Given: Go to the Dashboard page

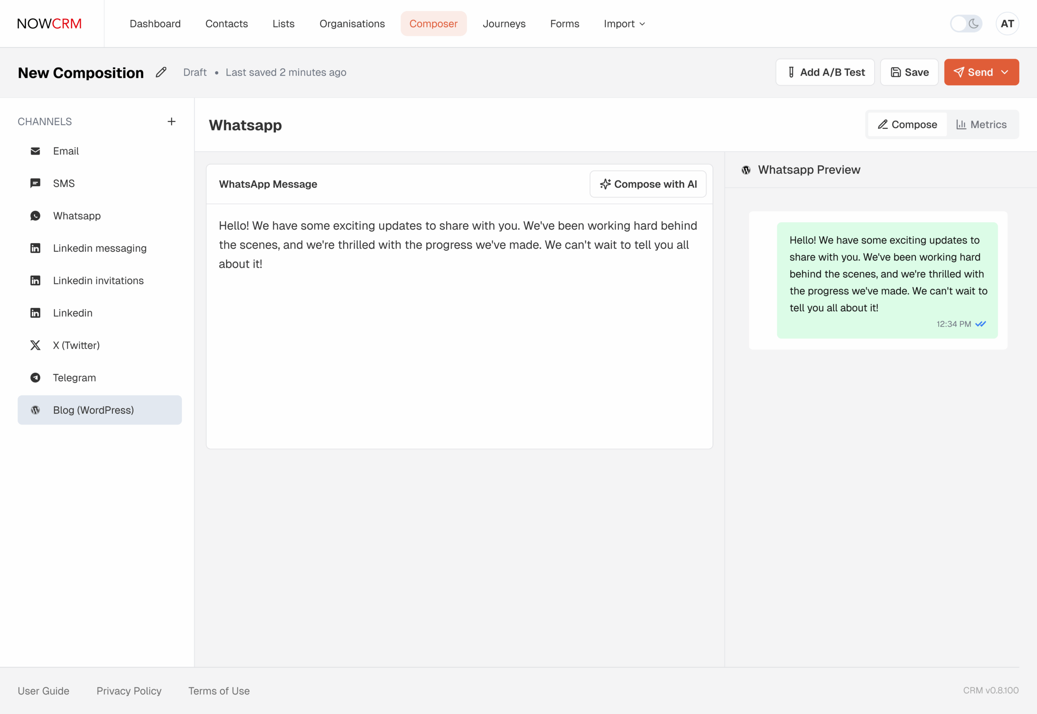Looking at the screenshot, I should (x=156, y=24).
